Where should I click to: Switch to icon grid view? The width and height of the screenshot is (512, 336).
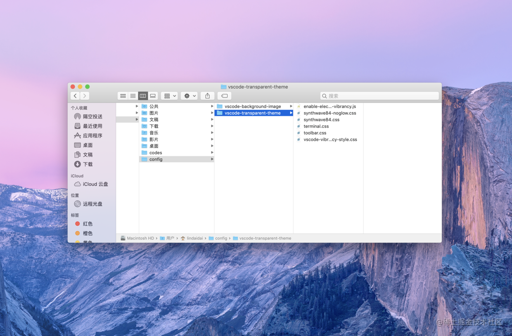coord(123,96)
